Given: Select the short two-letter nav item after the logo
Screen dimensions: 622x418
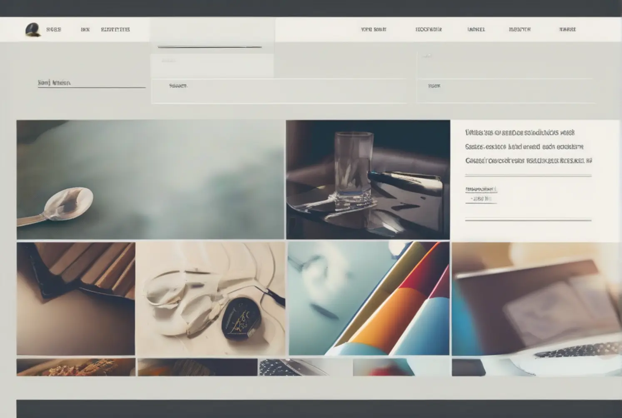Looking at the screenshot, I should pos(85,30).
